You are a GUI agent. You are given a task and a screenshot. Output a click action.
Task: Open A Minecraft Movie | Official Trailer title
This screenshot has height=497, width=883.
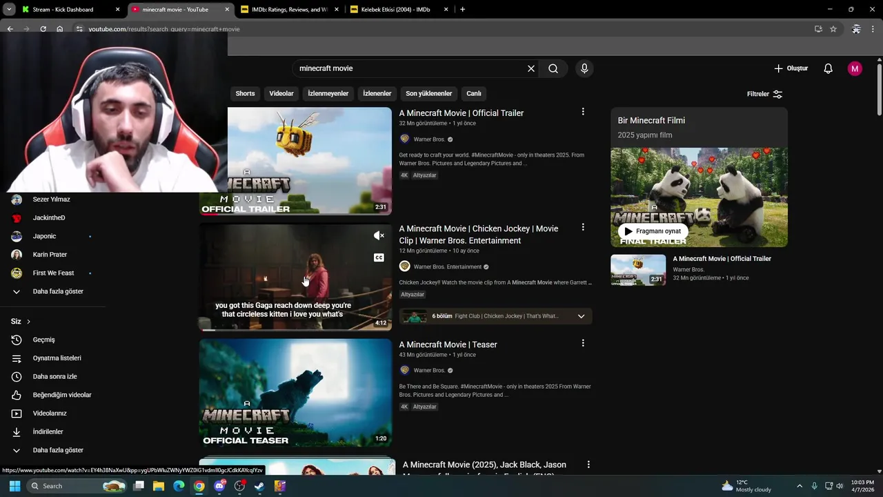pos(462,113)
